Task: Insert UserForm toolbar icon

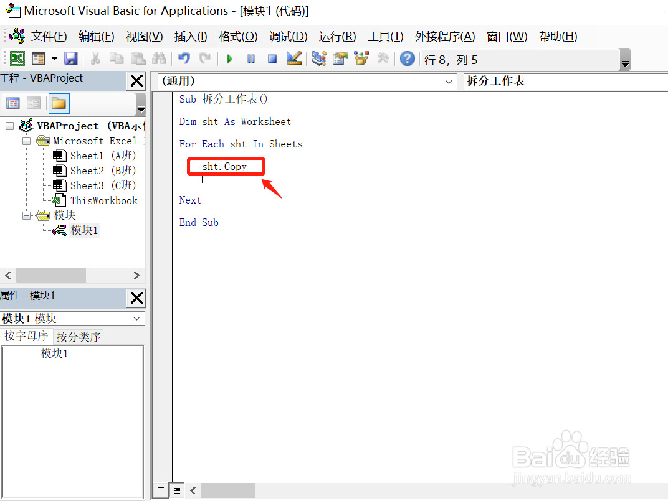Action: pyautogui.click(x=39, y=59)
